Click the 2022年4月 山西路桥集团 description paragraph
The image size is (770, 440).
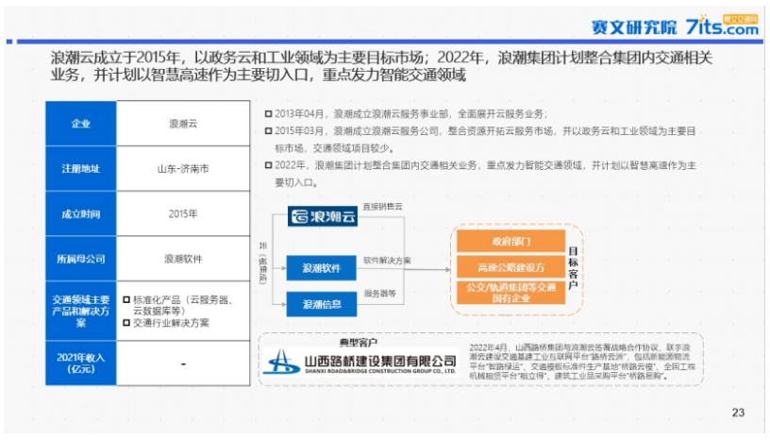(x=582, y=362)
